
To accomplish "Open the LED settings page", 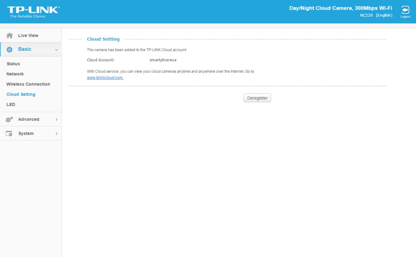I will tap(11, 105).
